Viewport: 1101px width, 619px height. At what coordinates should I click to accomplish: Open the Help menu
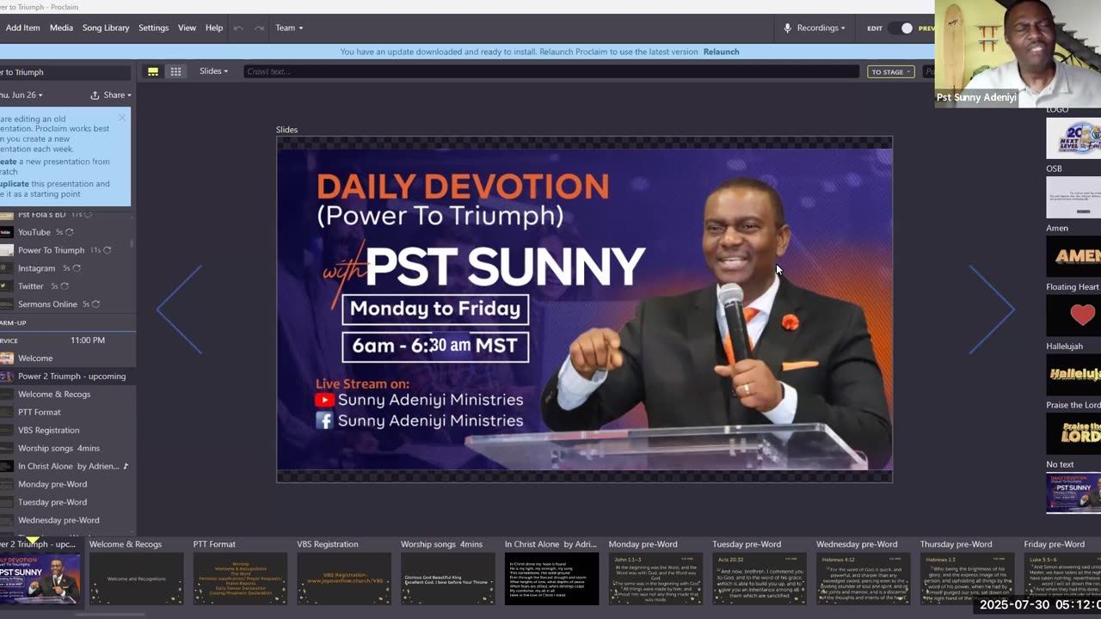pyautogui.click(x=214, y=28)
